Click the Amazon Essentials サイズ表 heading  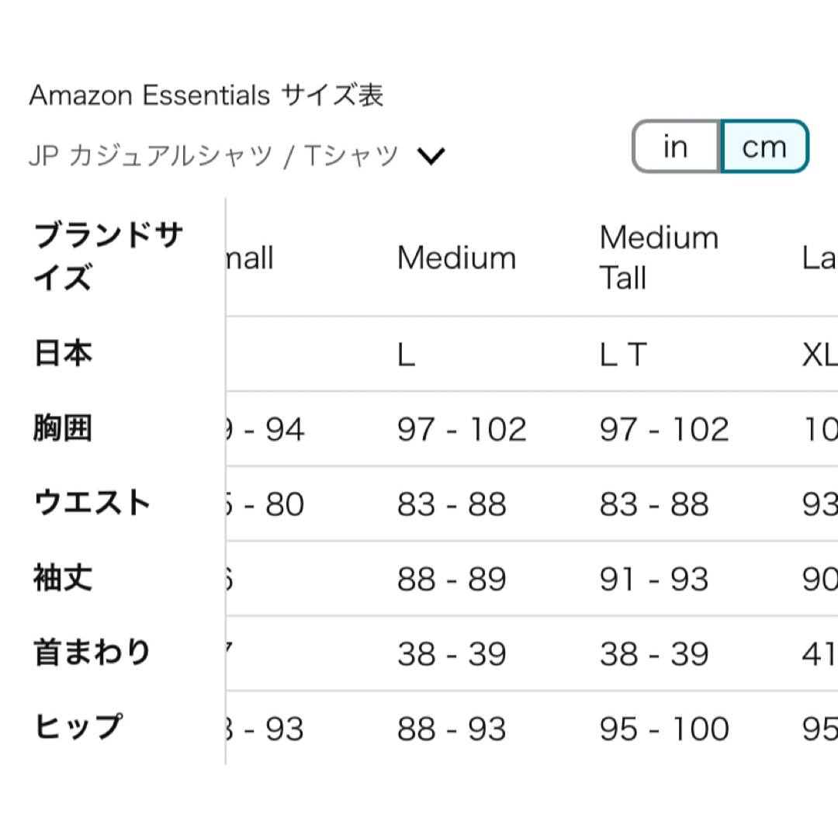click(206, 95)
